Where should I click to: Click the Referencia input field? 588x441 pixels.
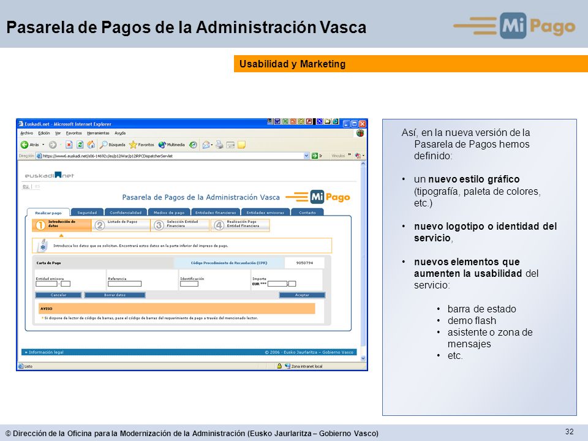[124, 284]
